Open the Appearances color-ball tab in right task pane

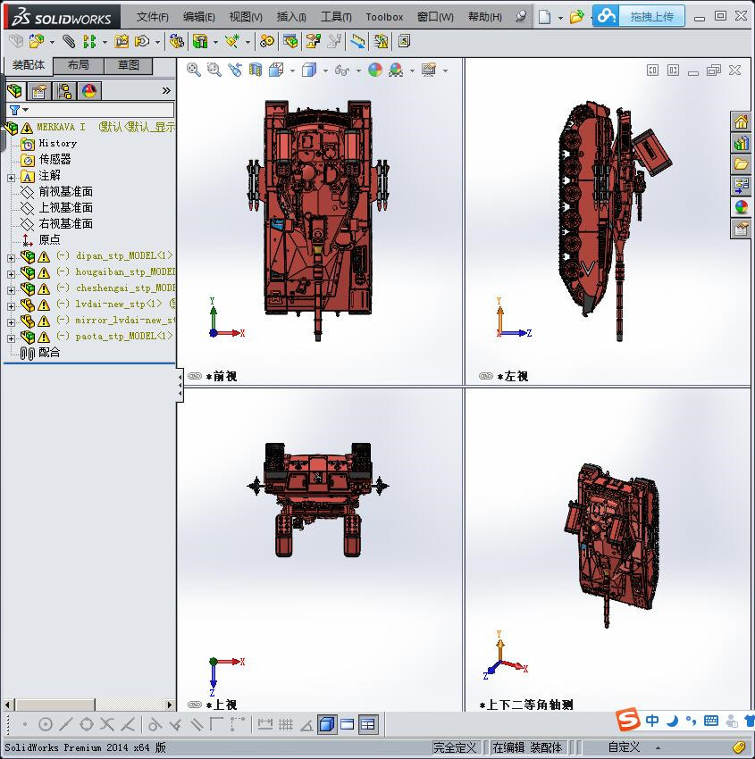741,207
